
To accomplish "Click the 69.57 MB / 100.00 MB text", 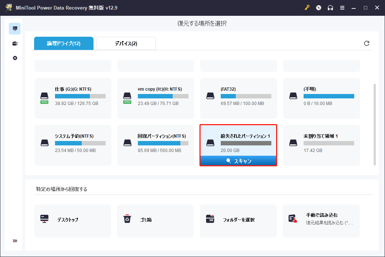I will tap(242, 104).
